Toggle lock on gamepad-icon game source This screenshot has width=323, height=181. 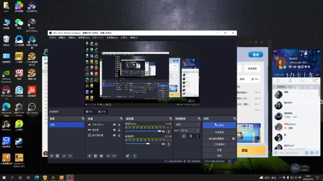coord(119,130)
